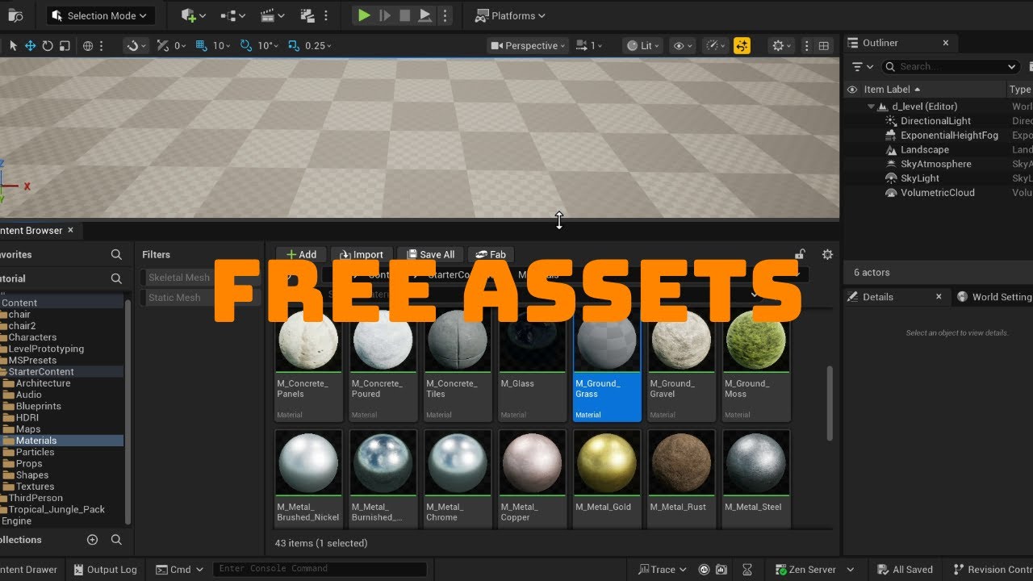Toggle surface snapping in the viewport toolbar
The width and height of the screenshot is (1033, 581).
click(135, 46)
